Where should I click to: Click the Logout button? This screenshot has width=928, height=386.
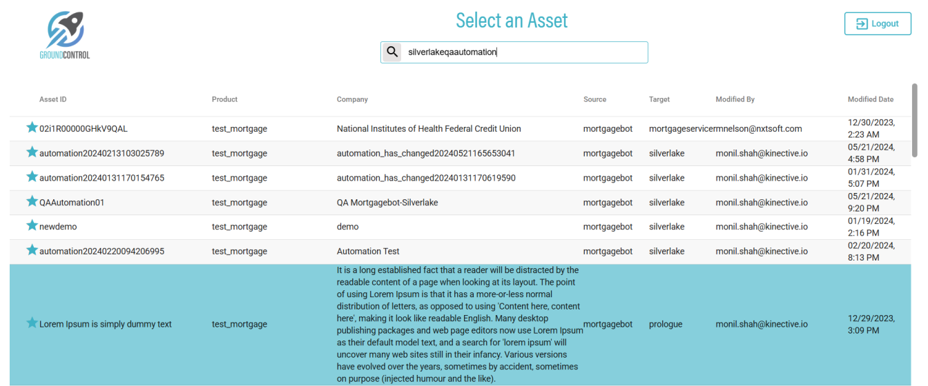[x=878, y=23]
